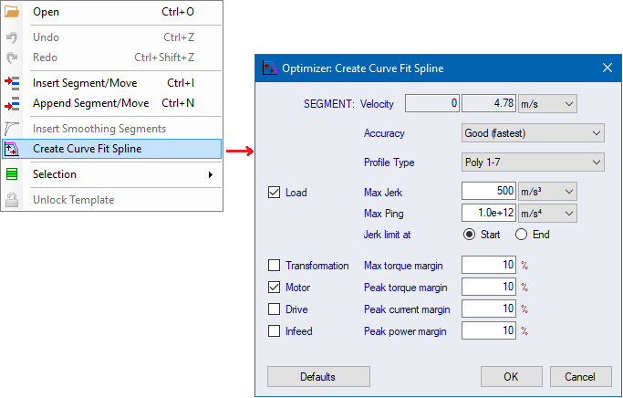This screenshot has width=623, height=398.
Task: Uncheck the Load checkbox
Action: tap(275, 193)
